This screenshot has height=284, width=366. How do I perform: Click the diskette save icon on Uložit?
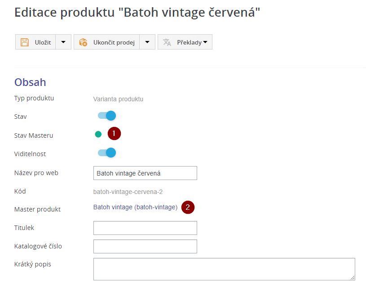pos(25,42)
